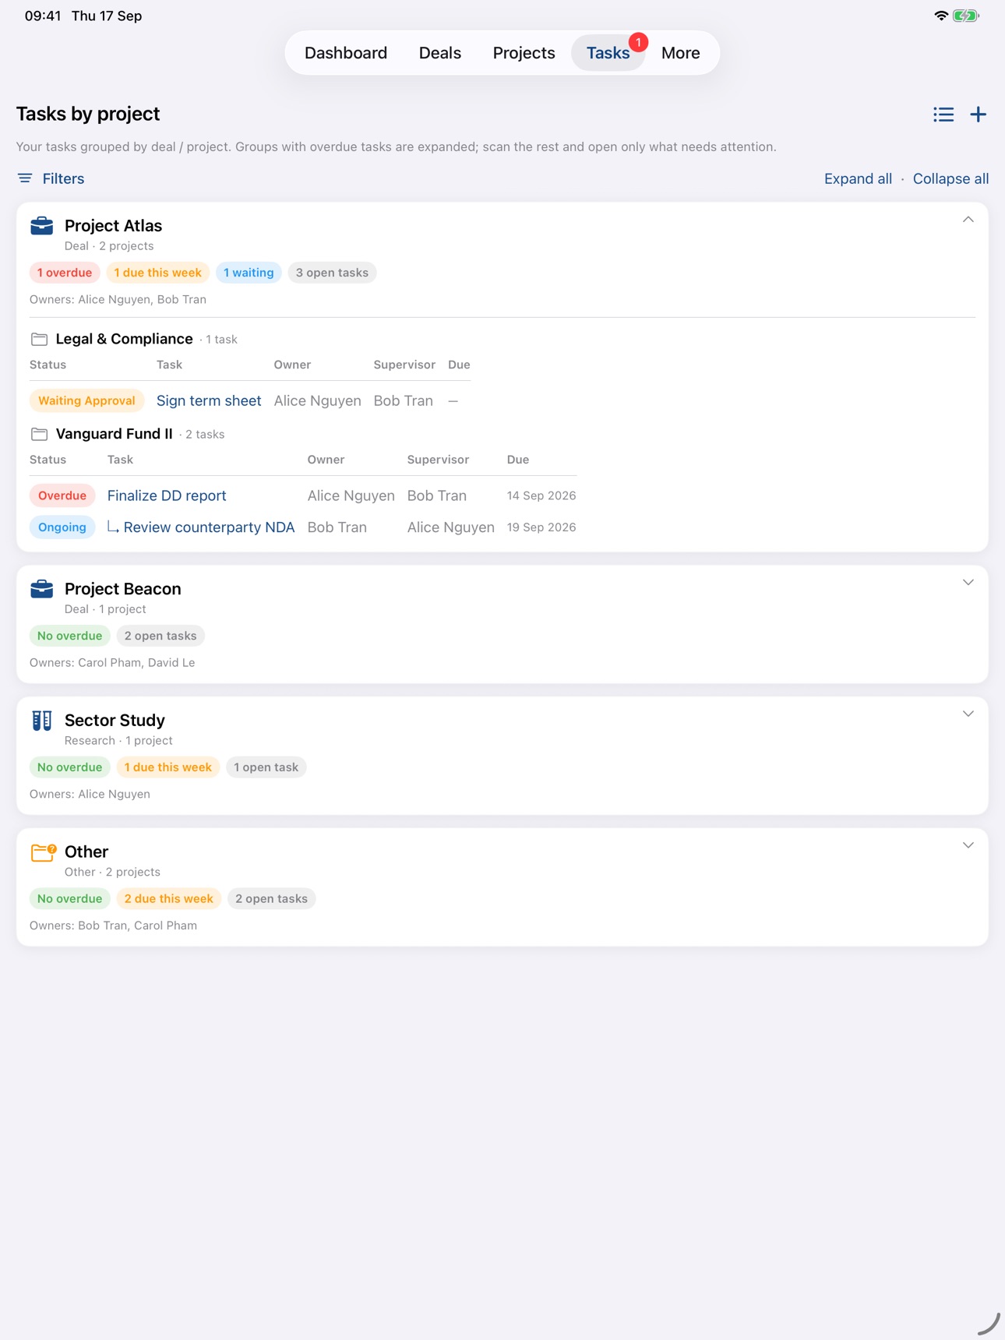Click the 3 open tasks badge
Screen dimensions: 1005x1340
332,273
